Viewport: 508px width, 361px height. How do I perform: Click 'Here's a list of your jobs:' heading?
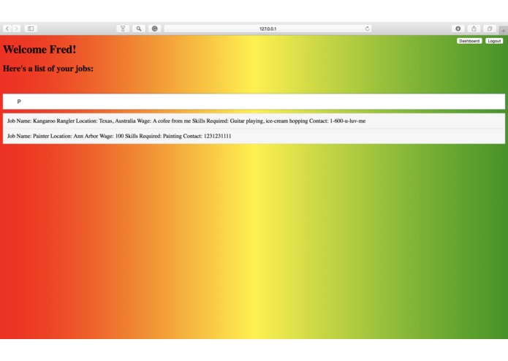pyautogui.click(x=48, y=69)
